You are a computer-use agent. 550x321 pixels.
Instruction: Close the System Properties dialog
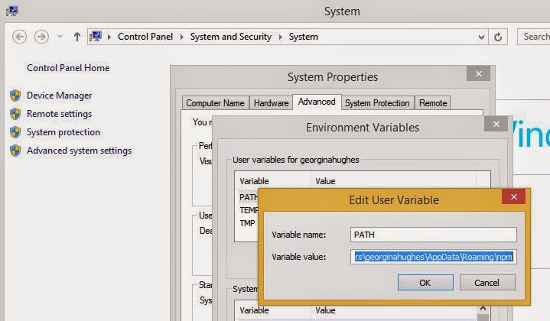(x=478, y=73)
